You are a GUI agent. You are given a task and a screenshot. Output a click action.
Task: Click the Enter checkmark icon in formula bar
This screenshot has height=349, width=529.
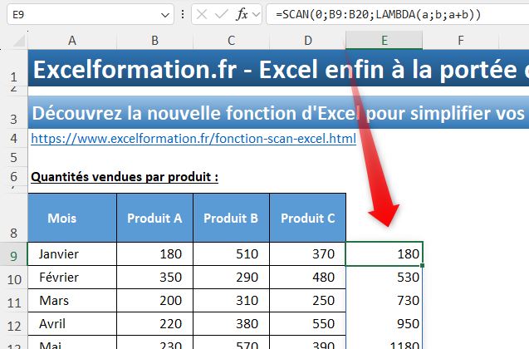pyautogui.click(x=222, y=14)
